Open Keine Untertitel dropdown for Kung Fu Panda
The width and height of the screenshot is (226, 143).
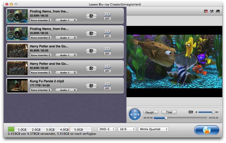[x=41, y=90]
